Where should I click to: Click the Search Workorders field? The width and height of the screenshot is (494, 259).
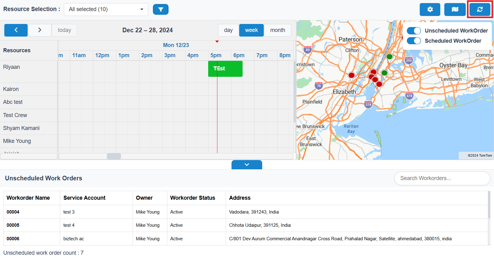pos(442,178)
